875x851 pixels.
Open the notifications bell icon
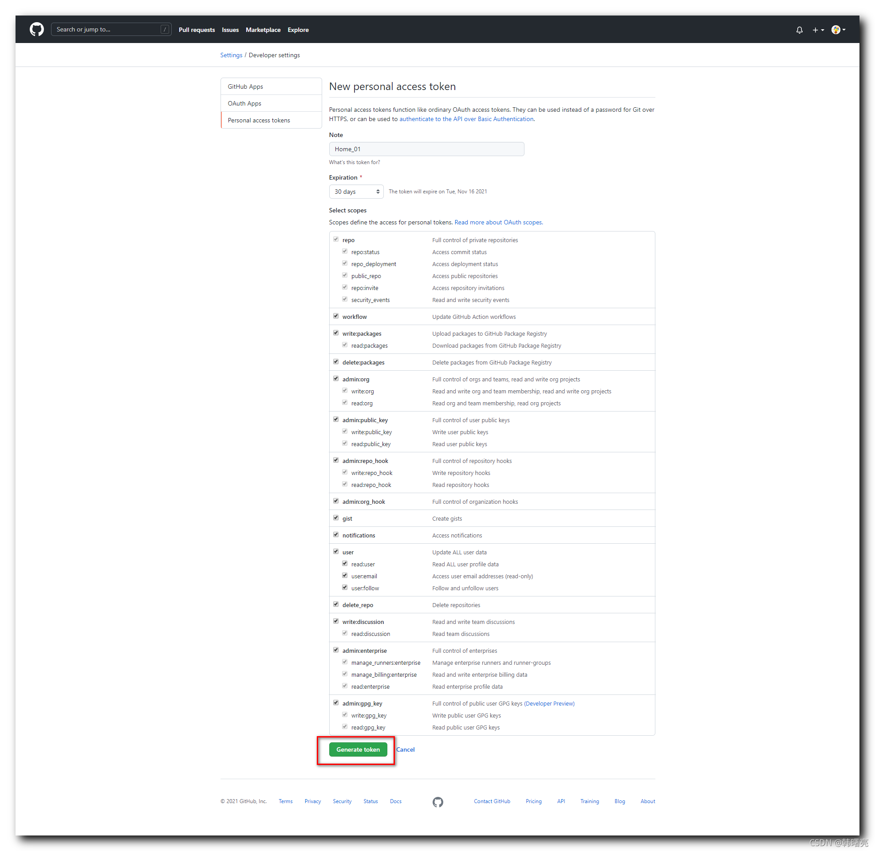799,30
